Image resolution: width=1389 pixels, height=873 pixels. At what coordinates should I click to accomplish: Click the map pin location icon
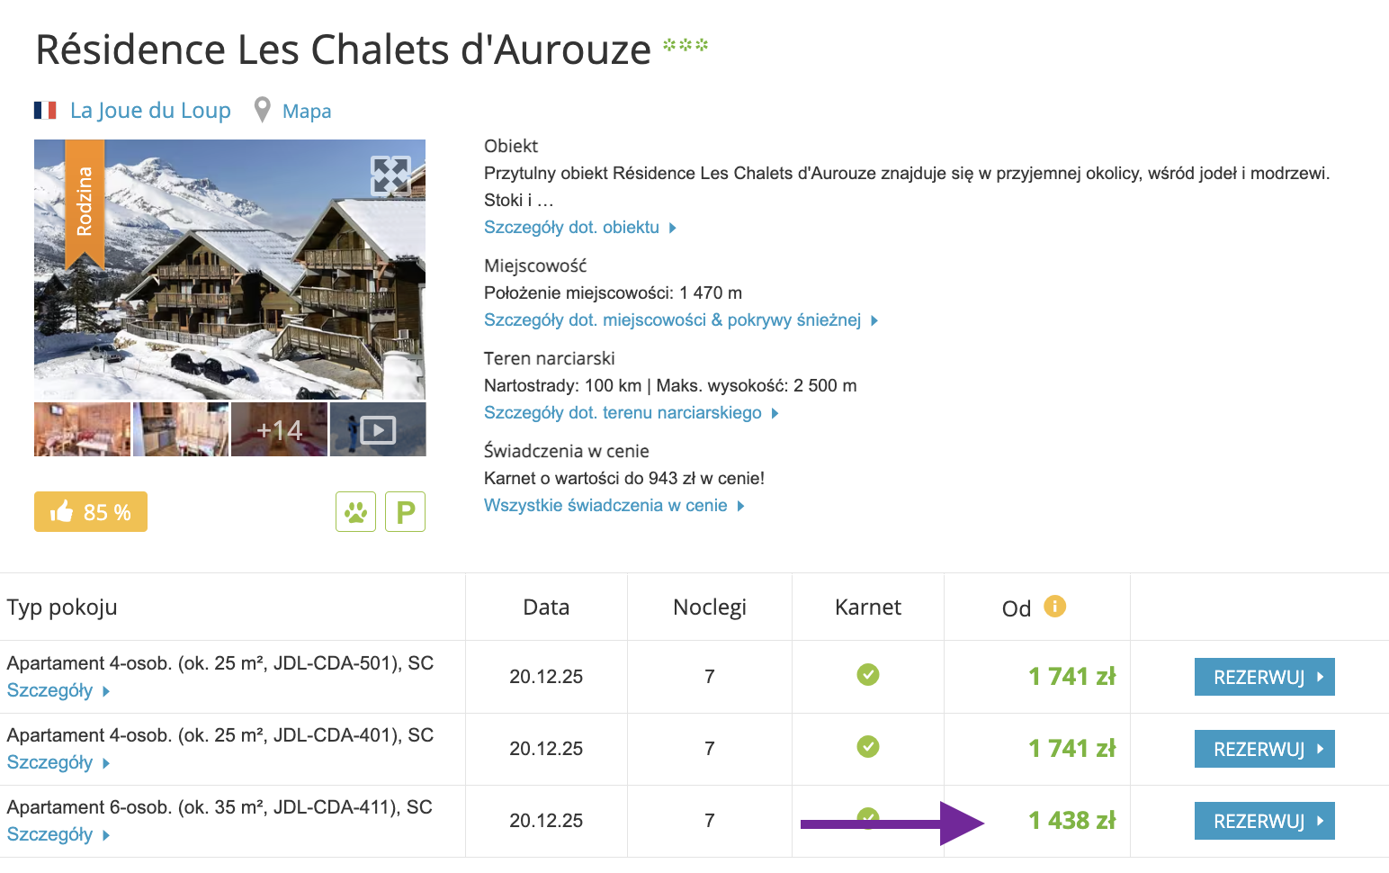262,110
